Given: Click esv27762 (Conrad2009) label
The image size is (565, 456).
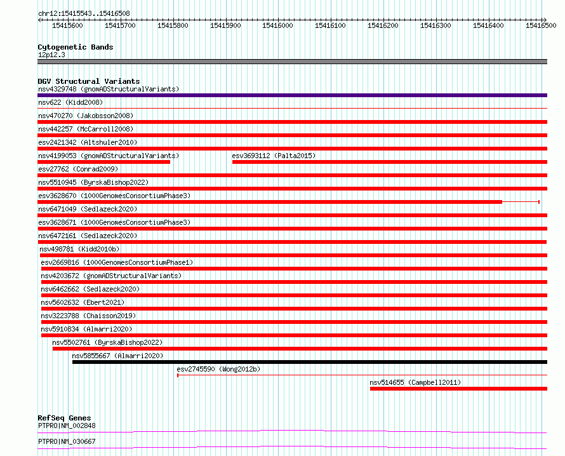Looking at the screenshot, I should click(78, 169).
